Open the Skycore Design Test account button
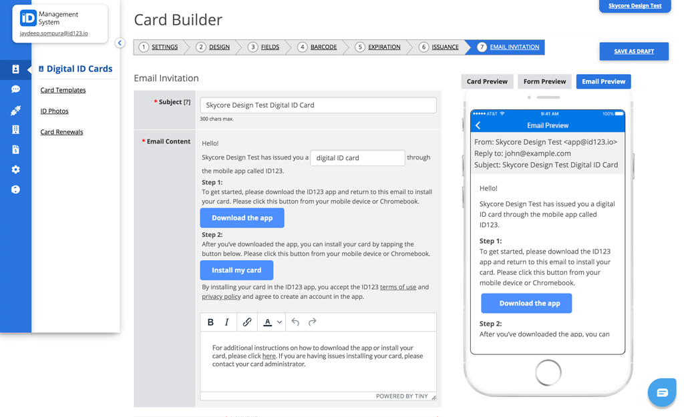The height and width of the screenshot is (417, 684). pos(635,5)
